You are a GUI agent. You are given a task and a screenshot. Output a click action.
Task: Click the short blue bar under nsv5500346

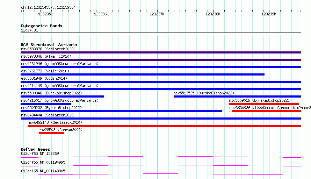[x=62, y=96]
